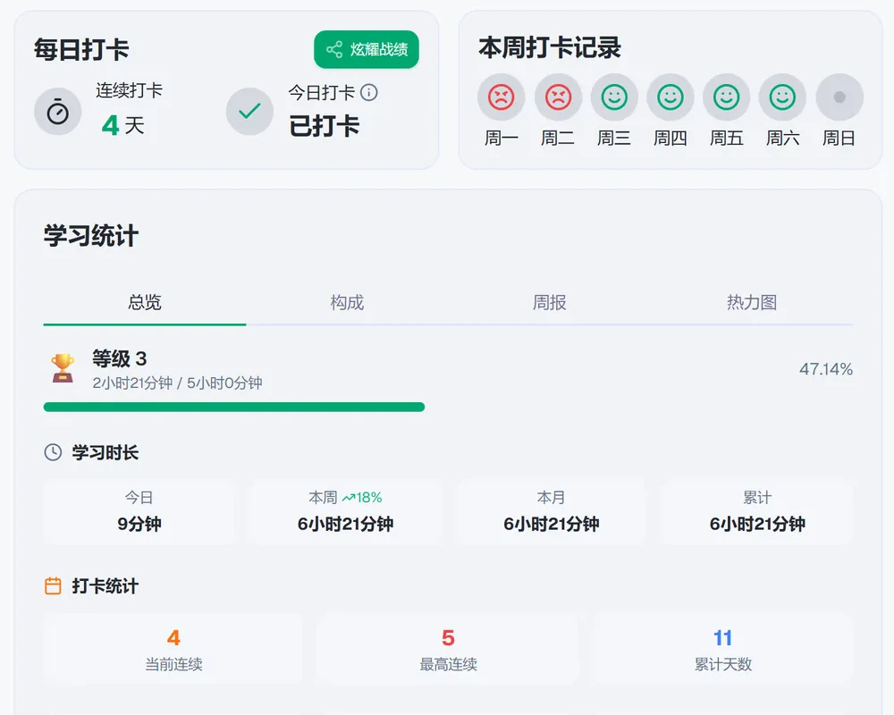The width and height of the screenshot is (894, 715).
Task: Click the clock icon beside 学习时长
Action: [x=53, y=453]
